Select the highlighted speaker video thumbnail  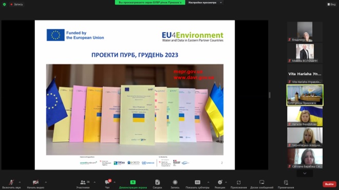[x=305, y=95]
